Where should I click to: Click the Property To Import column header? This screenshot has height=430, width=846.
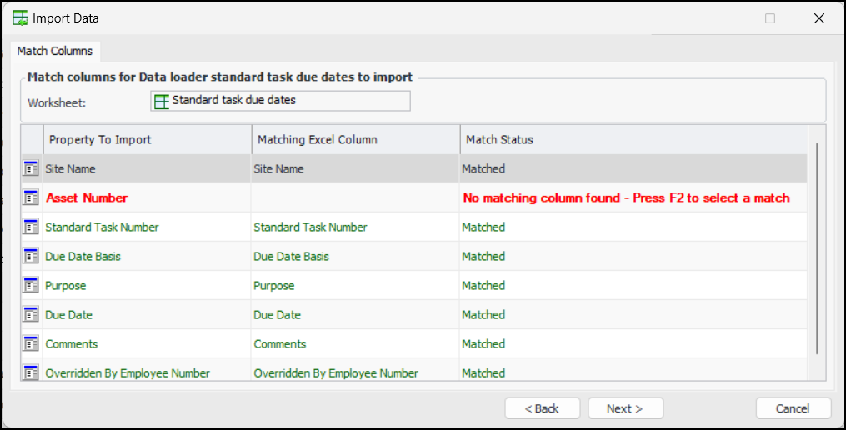click(147, 139)
